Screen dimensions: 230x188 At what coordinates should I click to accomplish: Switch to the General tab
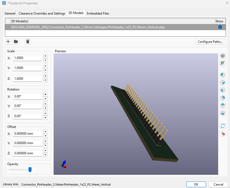(10, 13)
